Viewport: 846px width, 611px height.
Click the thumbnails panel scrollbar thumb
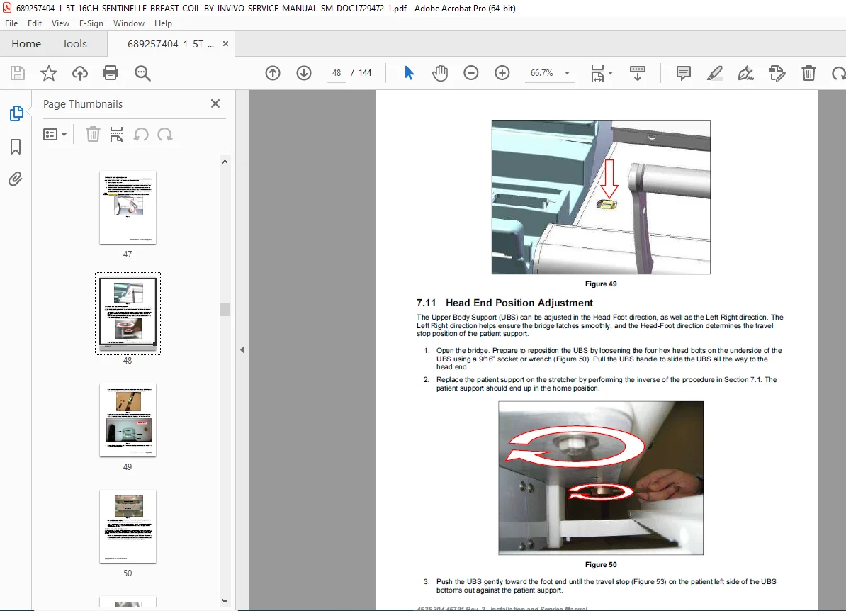pos(225,309)
